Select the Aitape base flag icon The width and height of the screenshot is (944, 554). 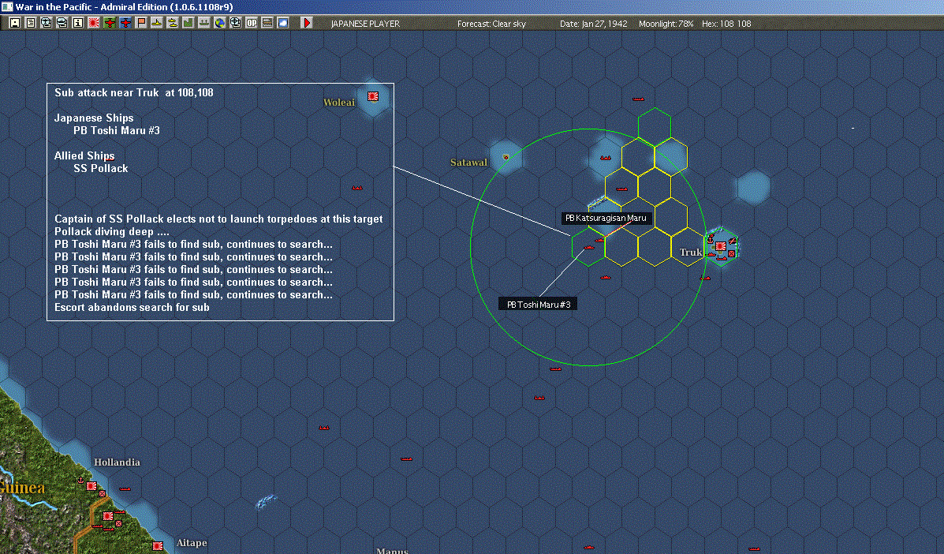click(158, 545)
